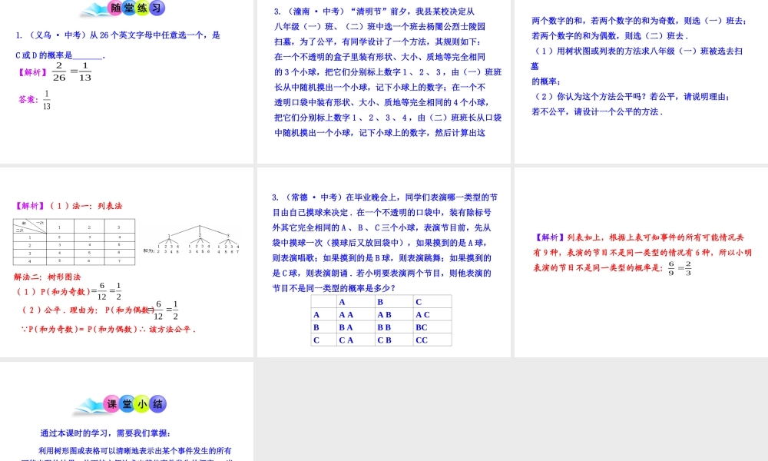Click the CC cell in the bottom table
Screen dimensions: 768x461
tap(421, 339)
